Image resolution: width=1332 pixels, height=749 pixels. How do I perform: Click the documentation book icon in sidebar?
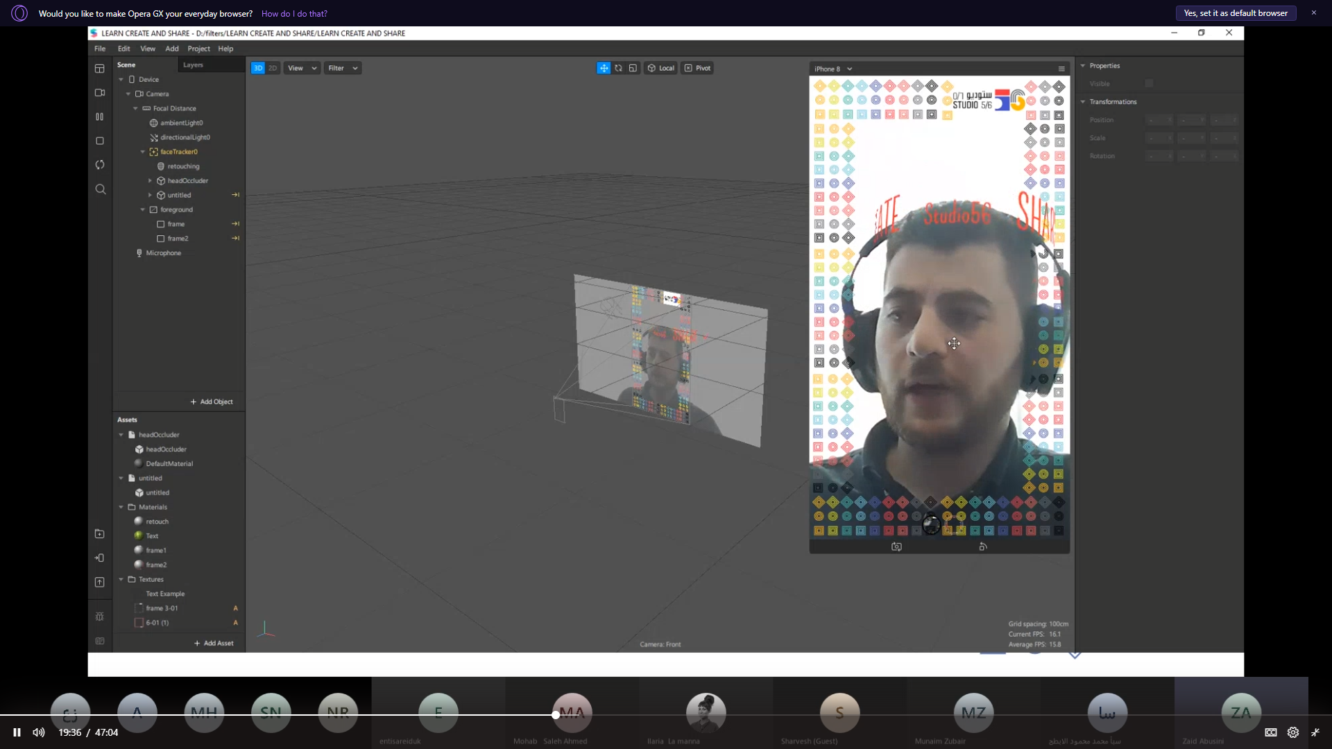click(100, 641)
